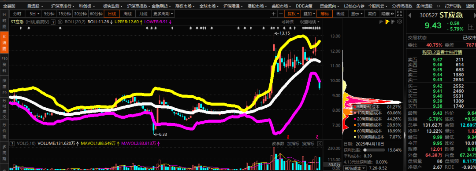Click the 打开导航 button

(453, 6)
